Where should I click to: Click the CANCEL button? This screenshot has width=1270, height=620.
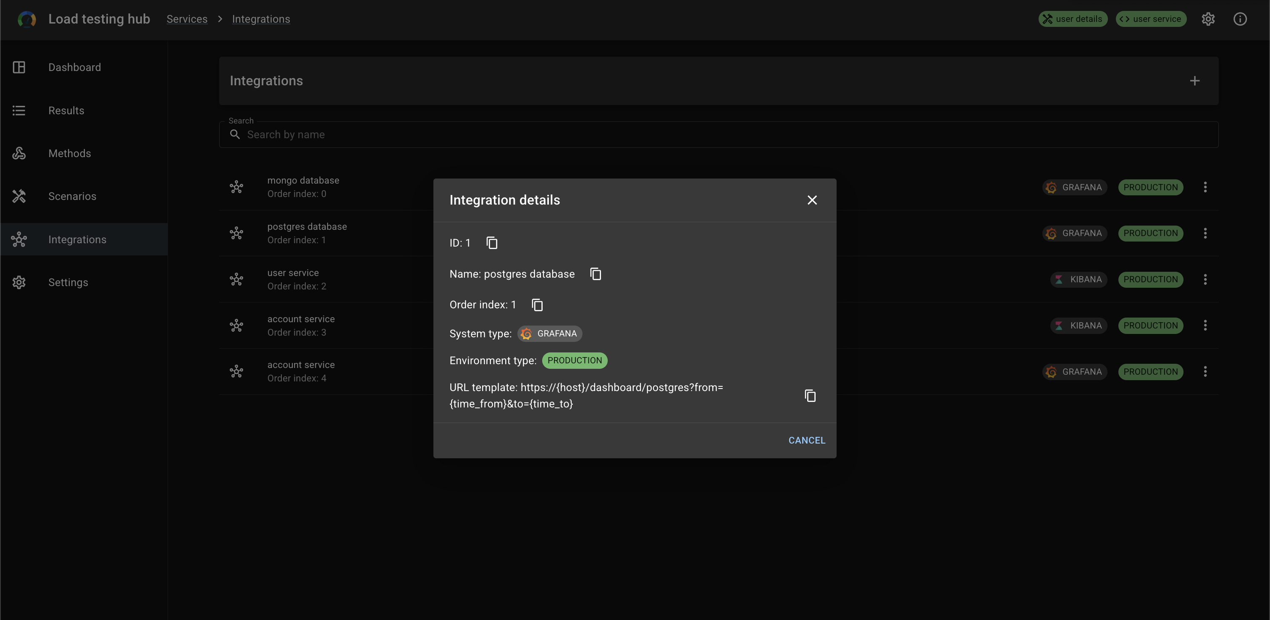pyautogui.click(x=807, y=441)
